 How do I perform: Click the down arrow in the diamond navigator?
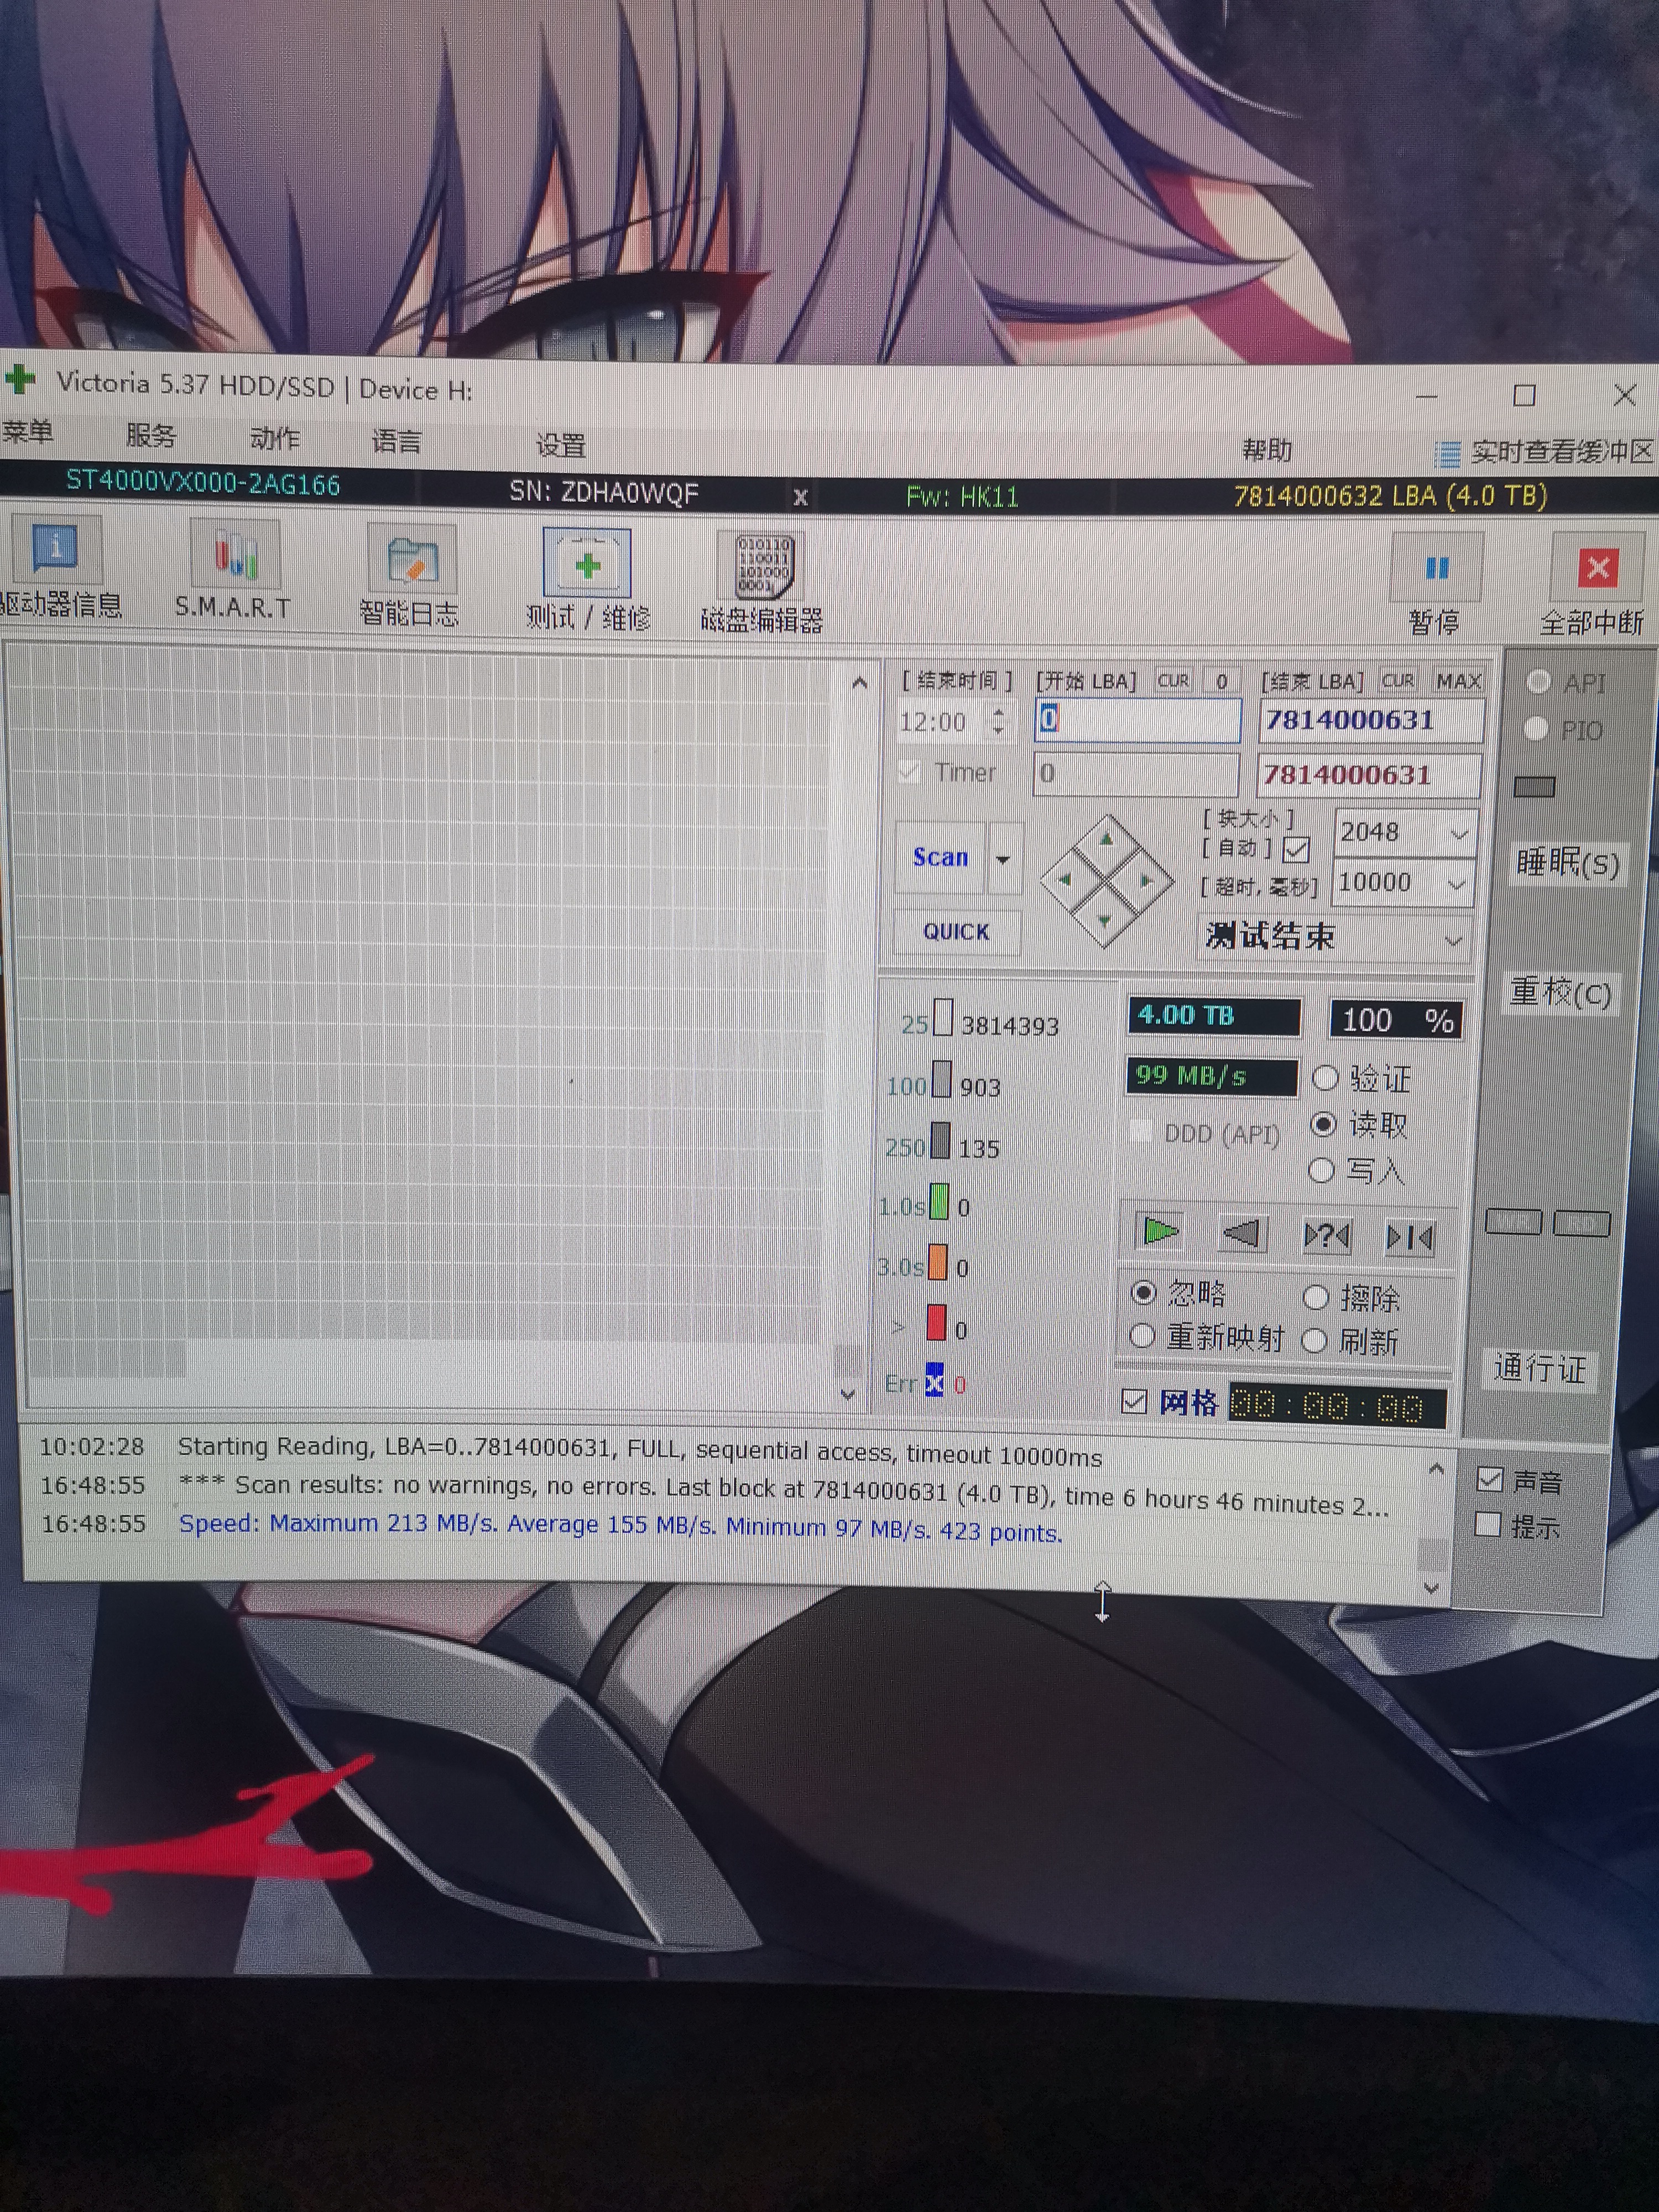(1104, 920)
